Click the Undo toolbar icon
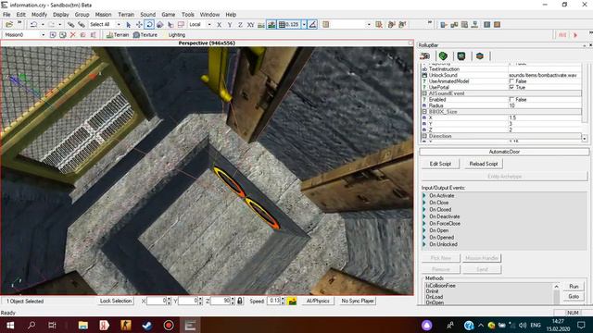The image size is (593, 333). [x=33, y=25]
